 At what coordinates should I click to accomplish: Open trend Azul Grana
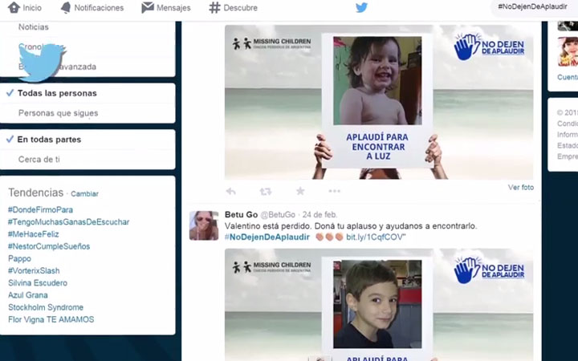27,295
